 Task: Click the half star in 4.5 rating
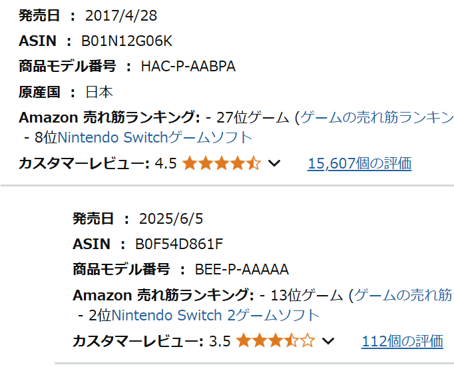point(254,163)
